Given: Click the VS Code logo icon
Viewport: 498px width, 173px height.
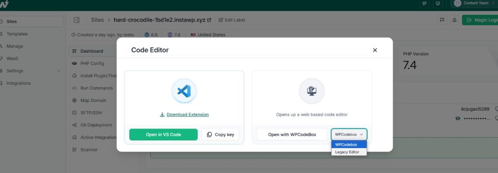Looking at the screenshot, I should click(x=184, y=91).
